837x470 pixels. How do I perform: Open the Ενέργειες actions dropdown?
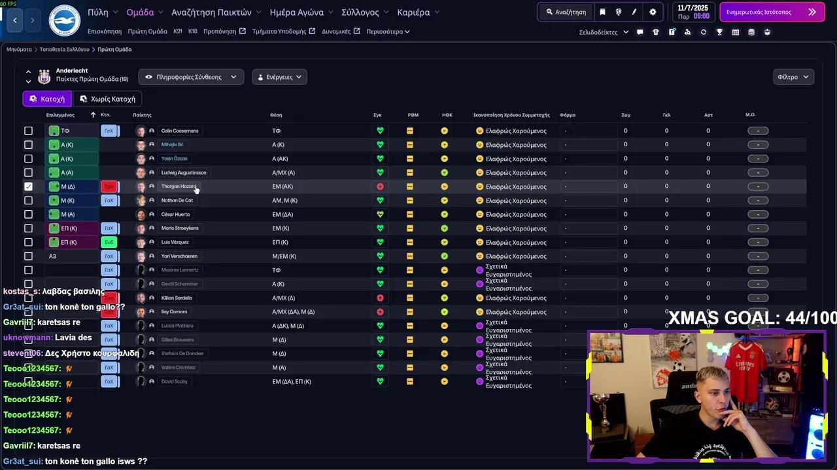tap(279, 77)
